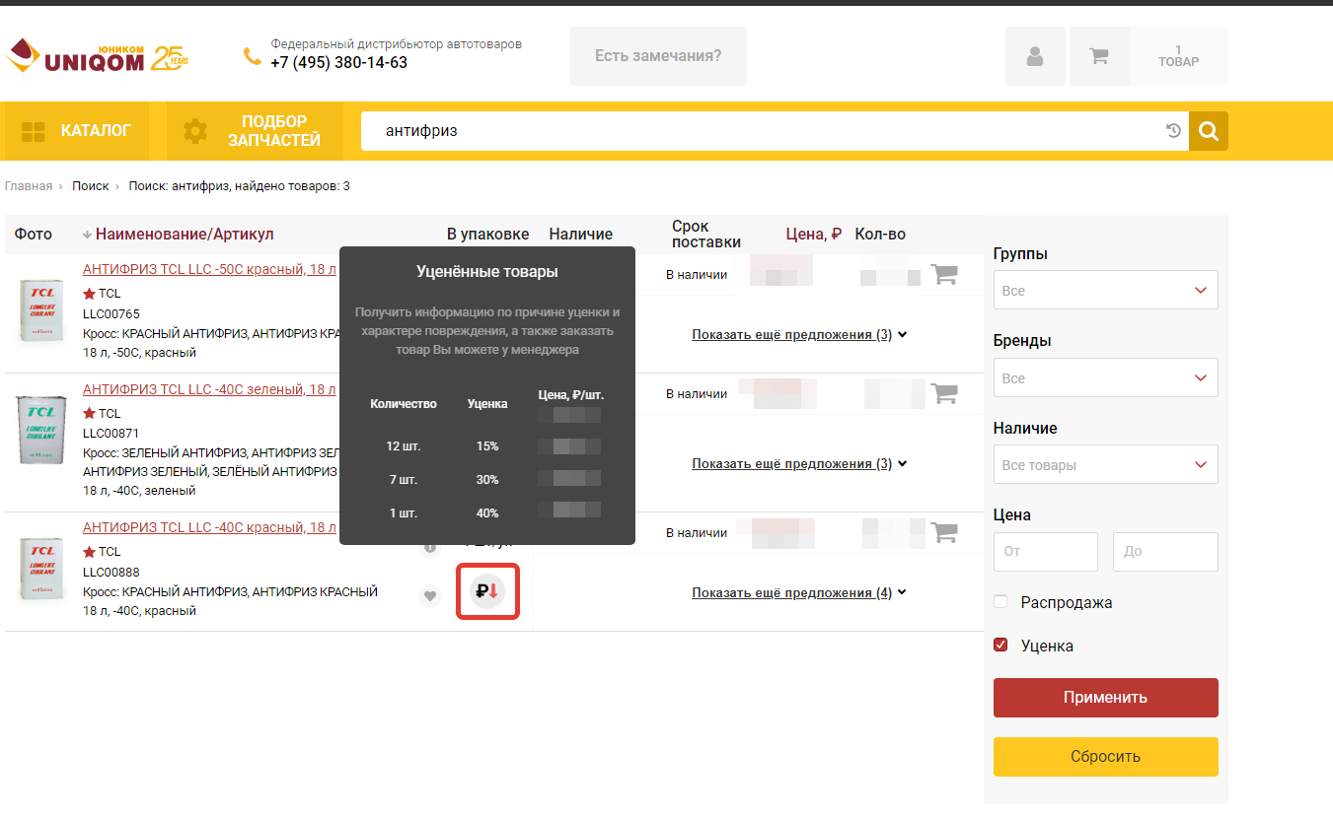Click the markdown ruble price-drop icon

(x=487, y=591)
